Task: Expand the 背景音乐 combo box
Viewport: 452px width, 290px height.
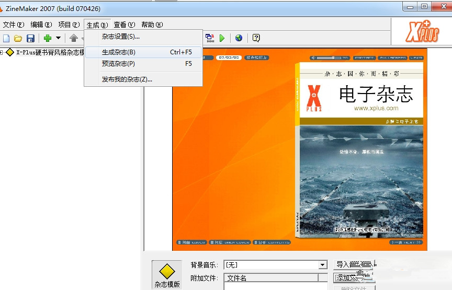Action: 323,265
